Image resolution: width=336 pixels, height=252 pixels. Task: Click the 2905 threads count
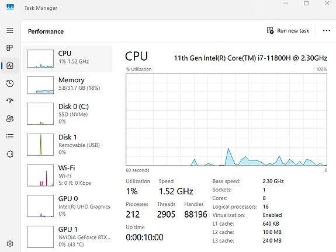(x=166, y=214)
